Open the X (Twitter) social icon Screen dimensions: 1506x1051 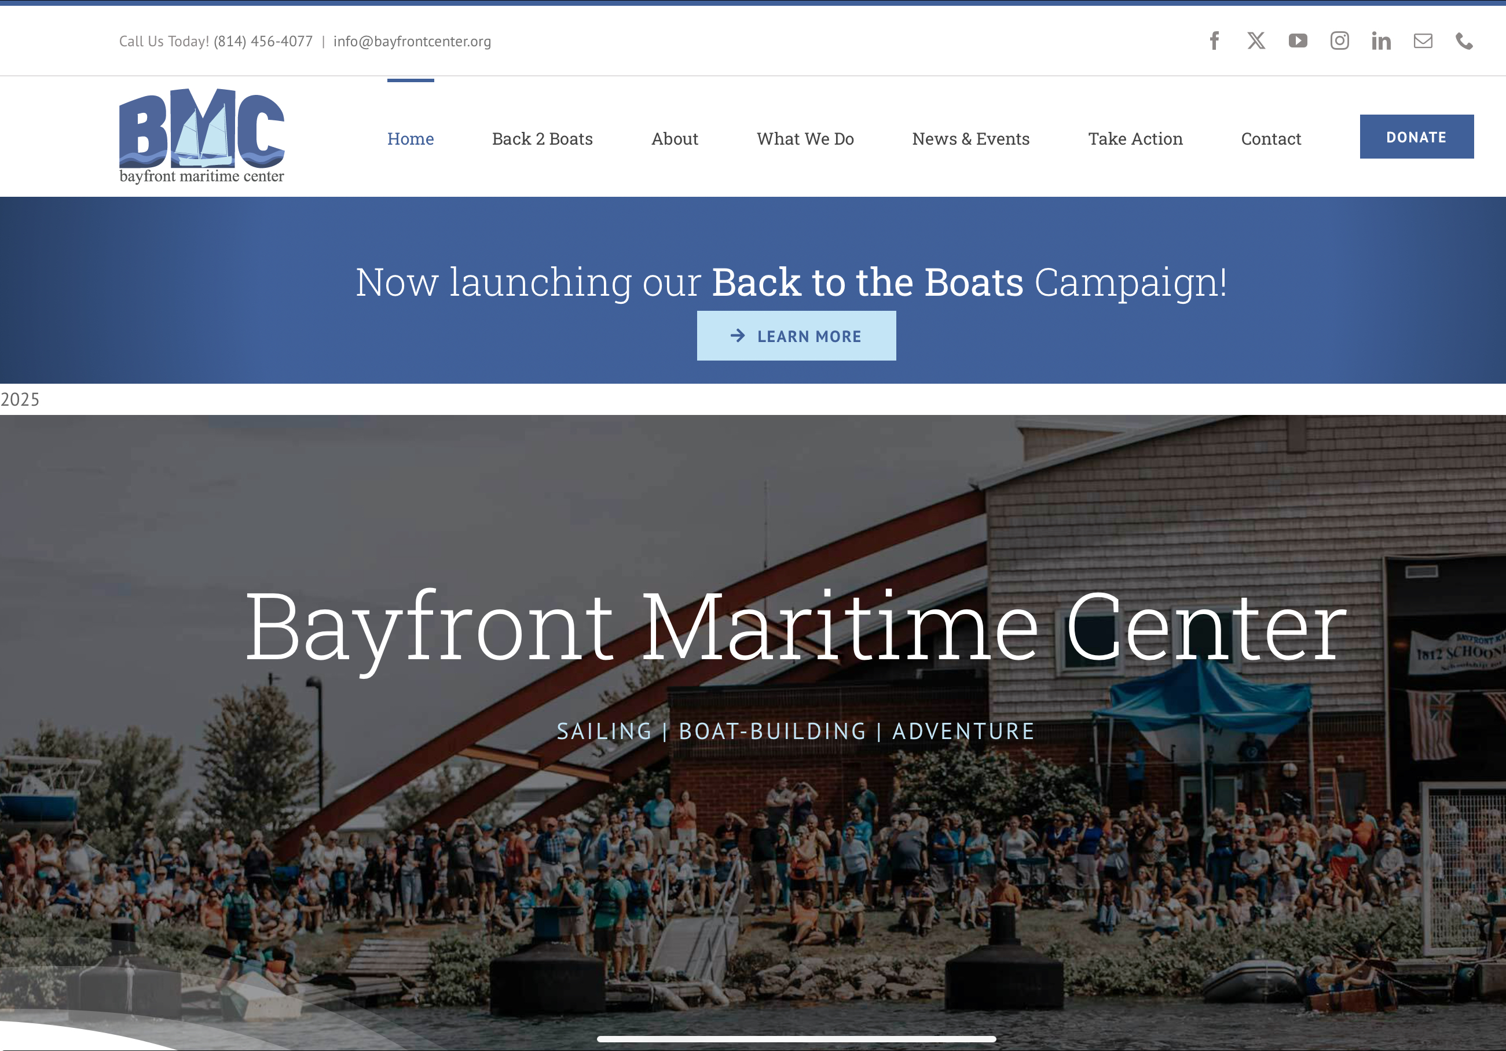coord(1256,41)
